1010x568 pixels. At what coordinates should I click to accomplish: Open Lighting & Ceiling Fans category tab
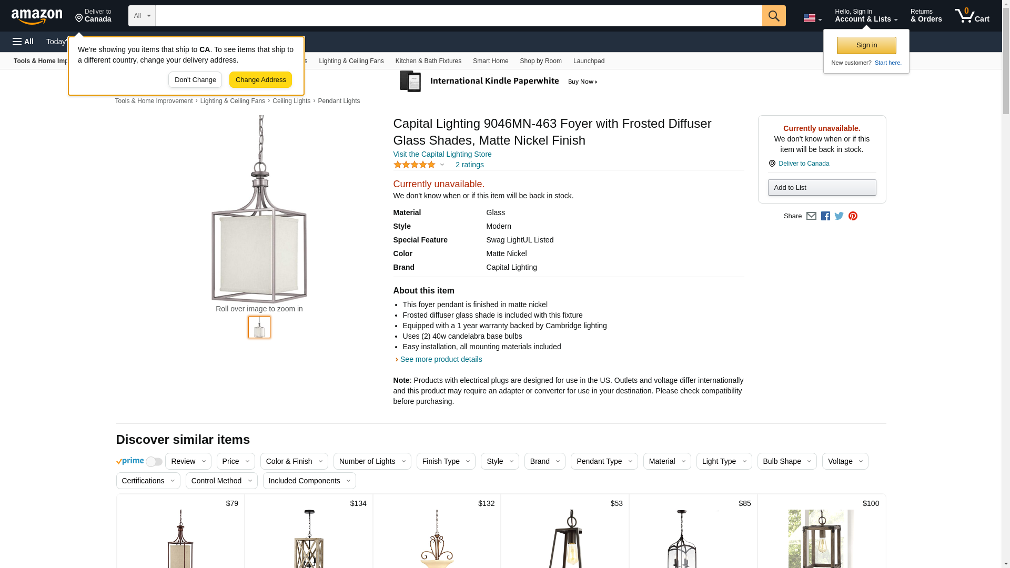pyautogui.click(x=351, y=61)
